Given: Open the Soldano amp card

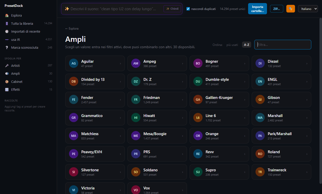Looking at the screenshot, I should coord(157,172).
